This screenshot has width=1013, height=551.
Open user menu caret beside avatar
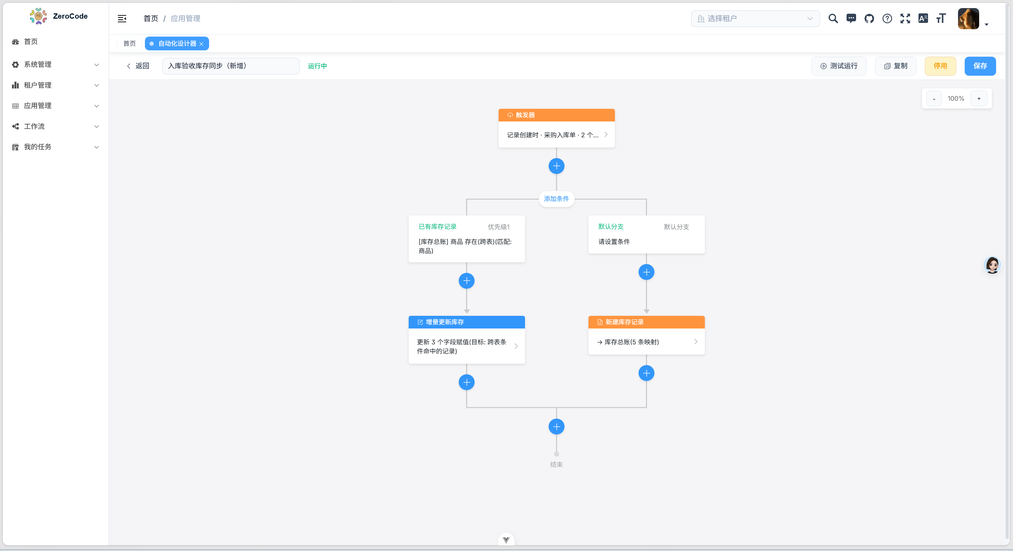pyautogui.click(x=986, y=24)
